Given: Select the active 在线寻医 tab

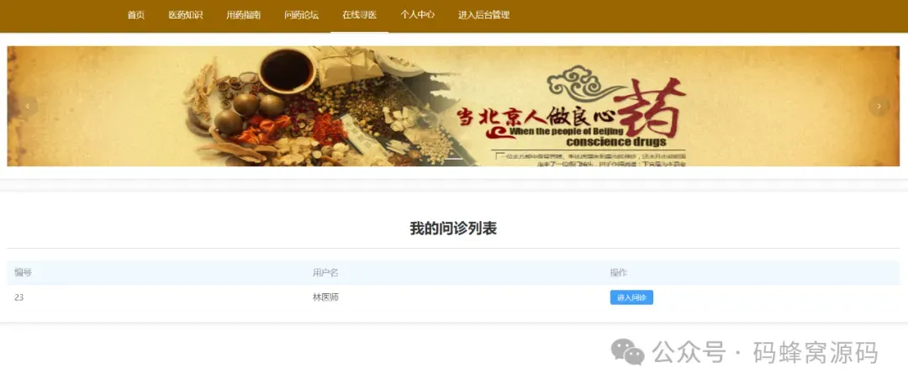Looking at the screenshot, I should pyautogui.click(x=359, y=15).
